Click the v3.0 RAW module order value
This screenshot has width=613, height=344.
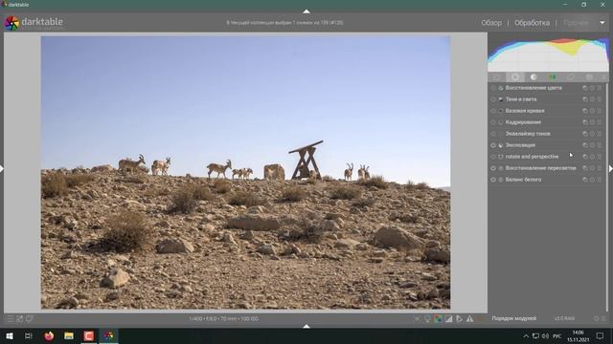pos(564,318)
